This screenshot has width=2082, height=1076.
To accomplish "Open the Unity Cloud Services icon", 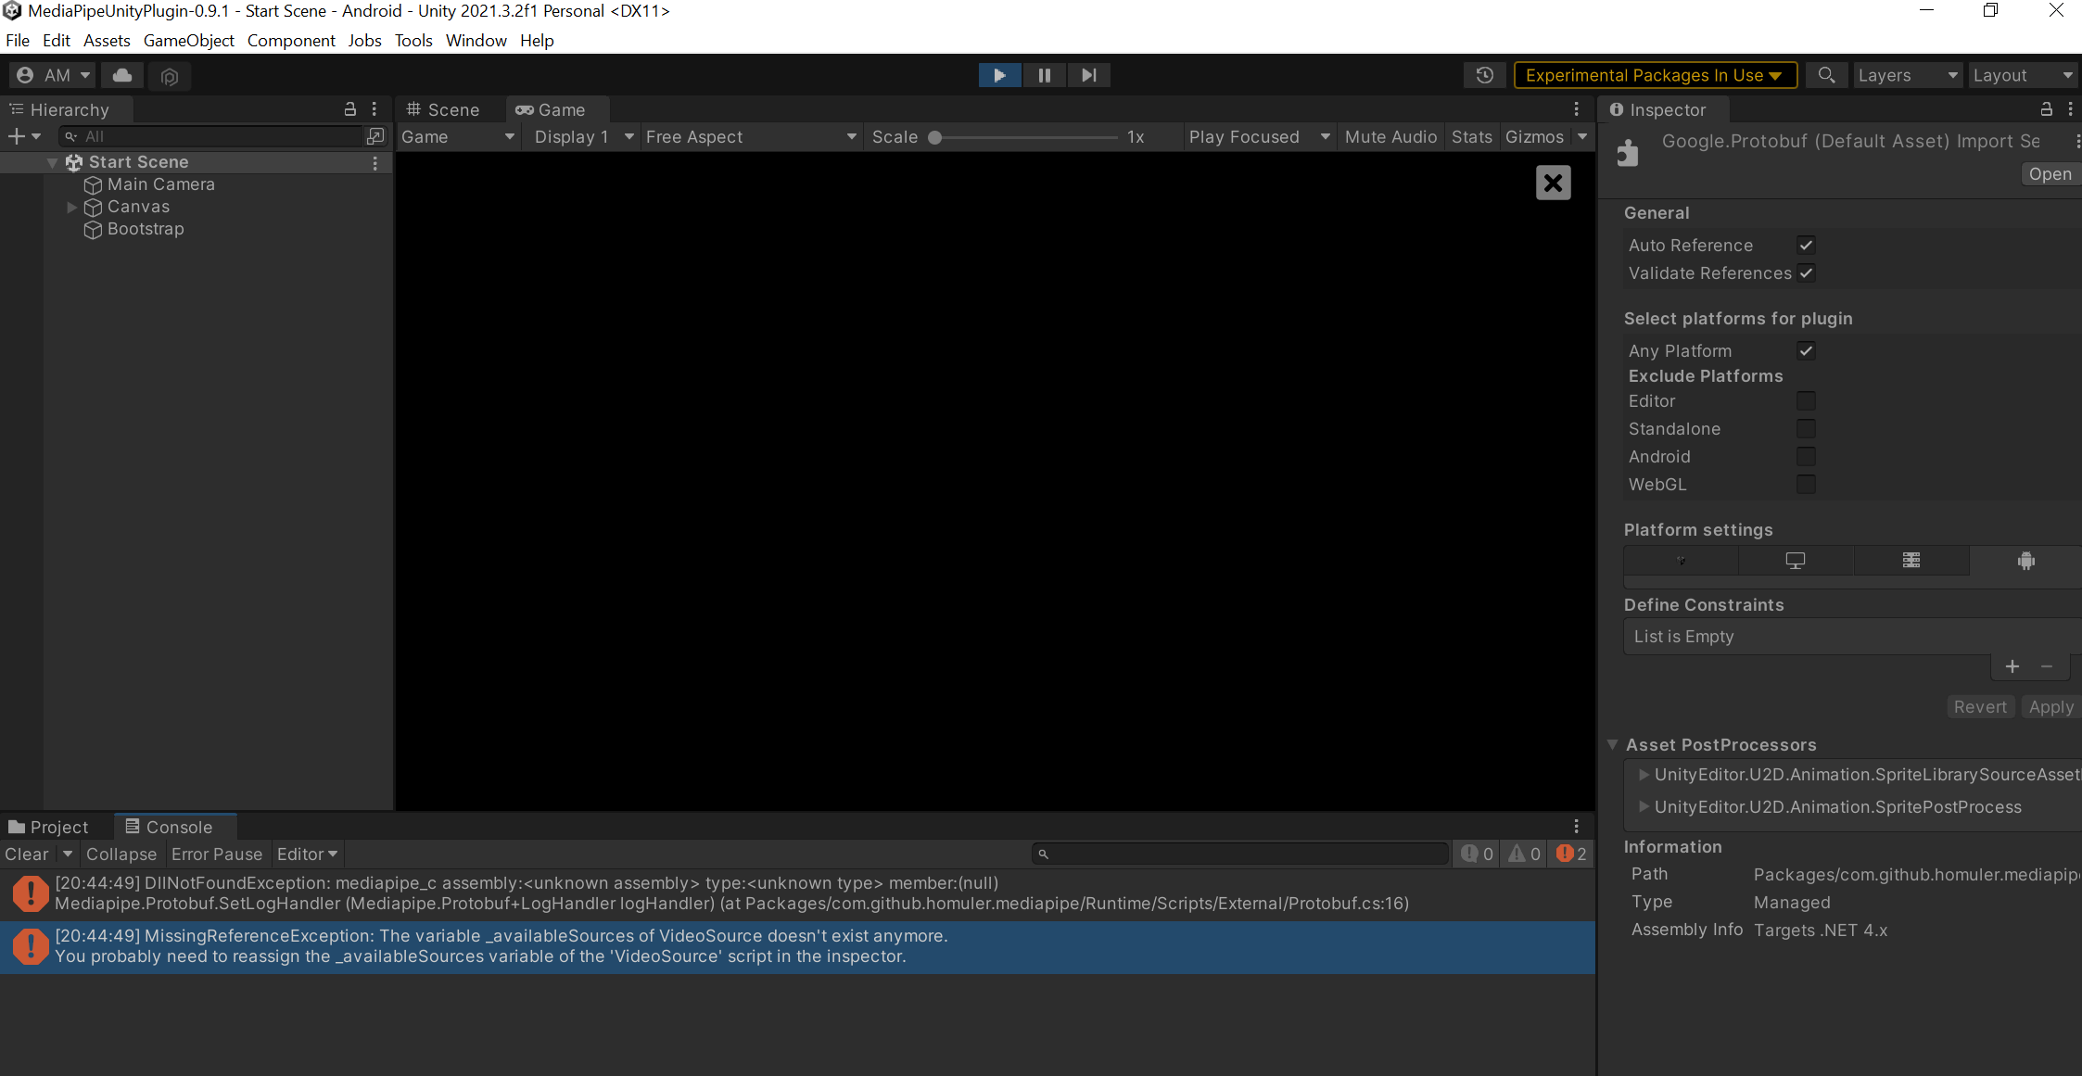I will click(121, 75).
